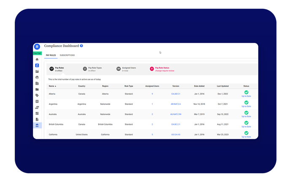Click the Rule Type column header

point(129,86)
